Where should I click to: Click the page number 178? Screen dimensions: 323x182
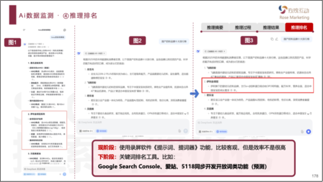pyautogui.click(x=315, y=176)
